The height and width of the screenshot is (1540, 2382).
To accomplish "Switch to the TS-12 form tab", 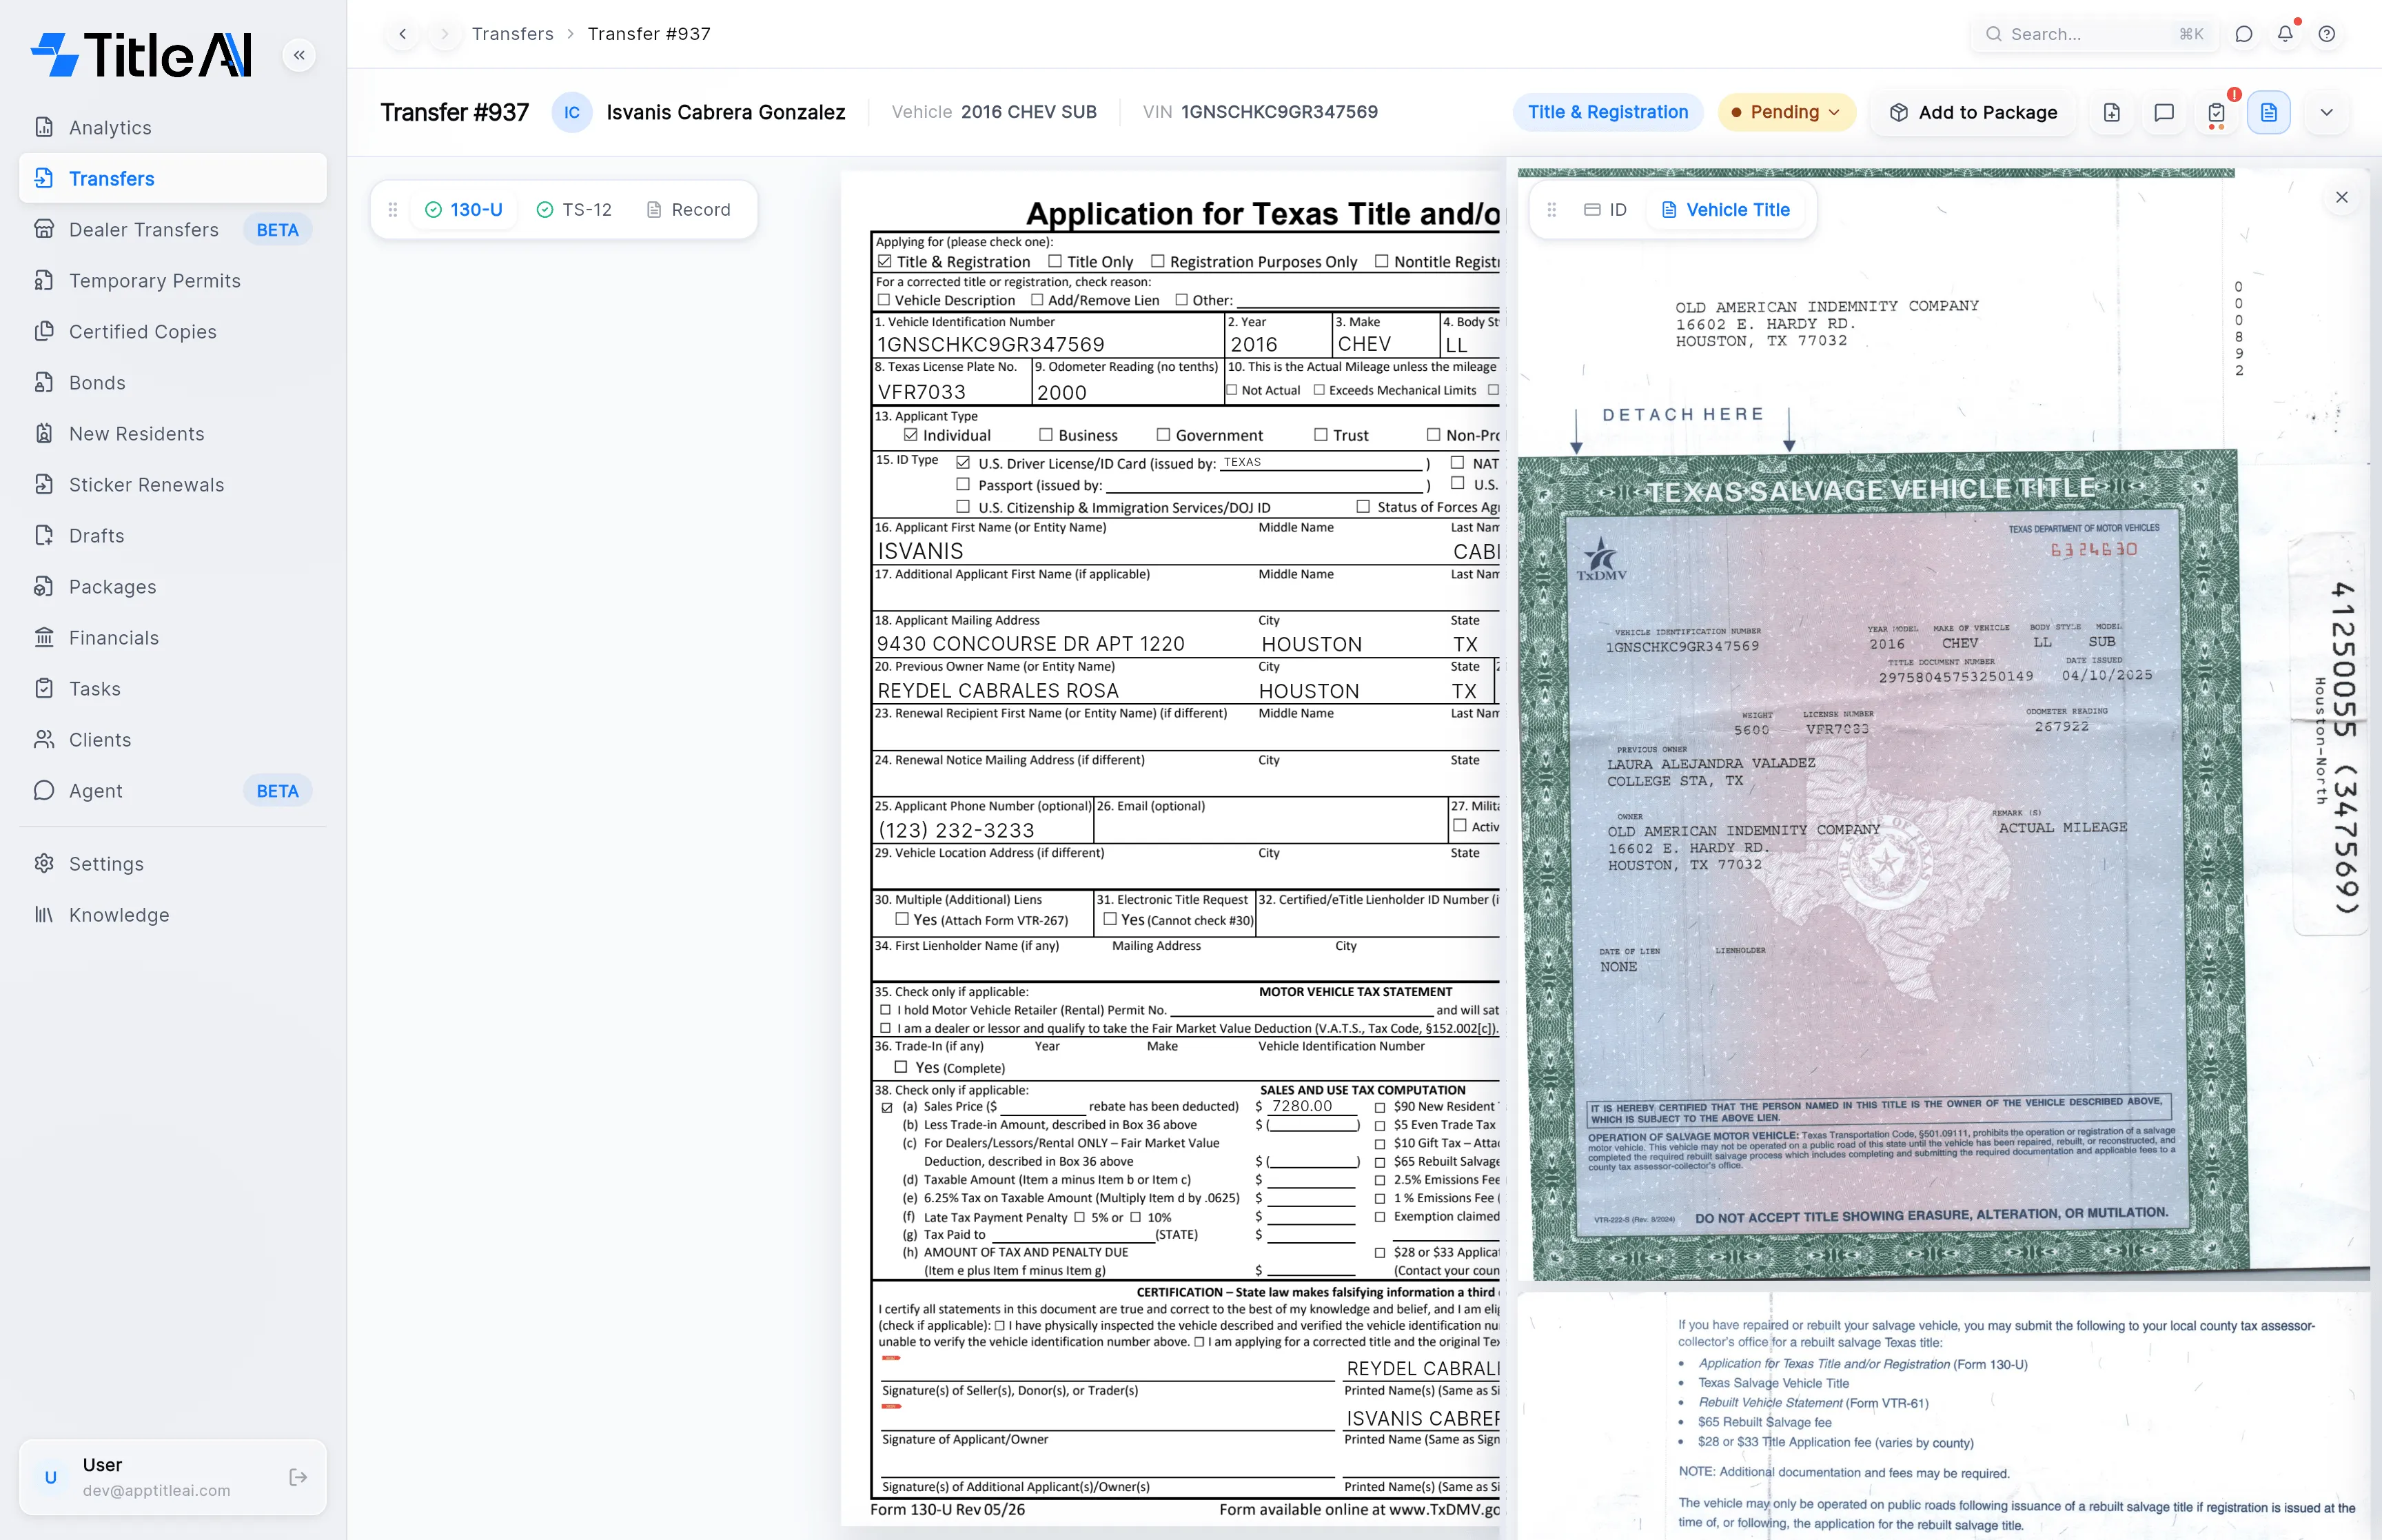I will pyautogui.click(x=575, y=209).
